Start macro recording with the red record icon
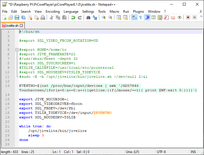The height and width of the screenshot is (155, 204). 188,17
